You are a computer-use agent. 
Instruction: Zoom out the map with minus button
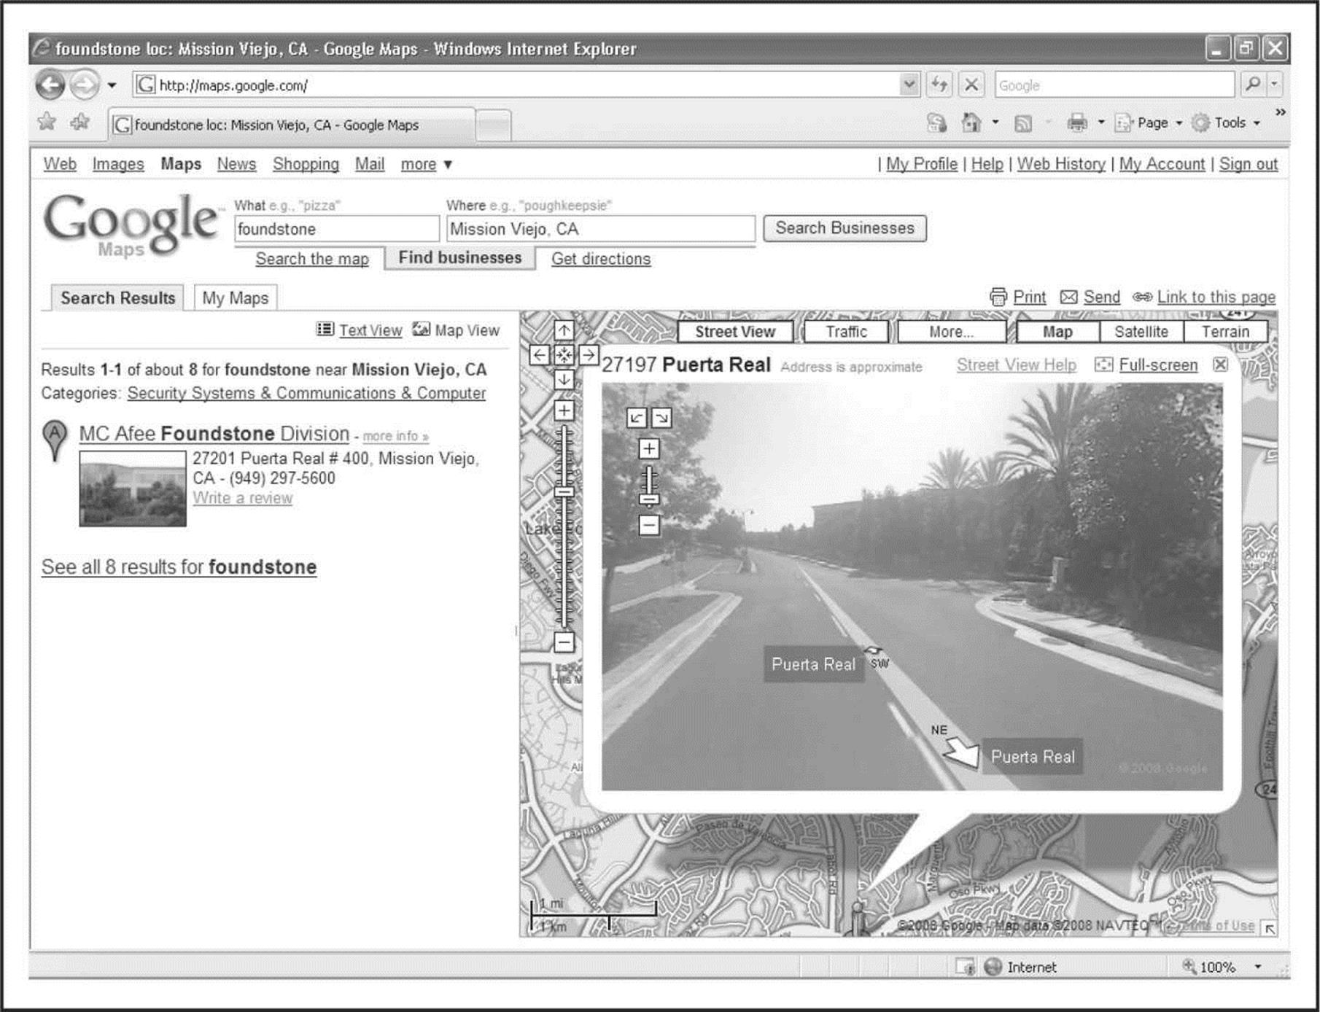point(564,642)
